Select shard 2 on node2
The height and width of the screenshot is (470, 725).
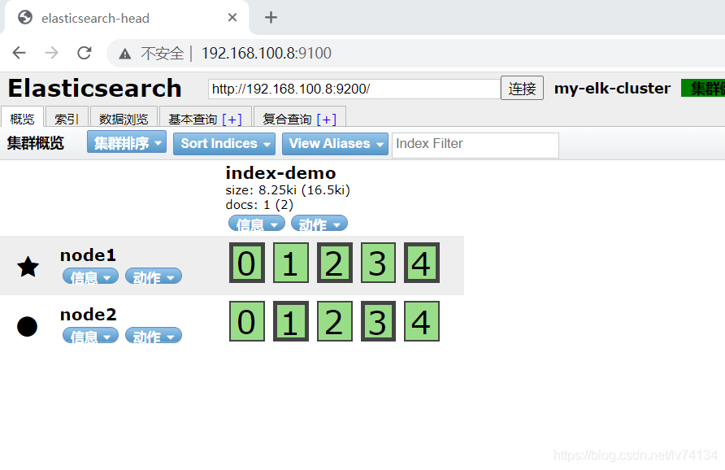coord(334,321)
